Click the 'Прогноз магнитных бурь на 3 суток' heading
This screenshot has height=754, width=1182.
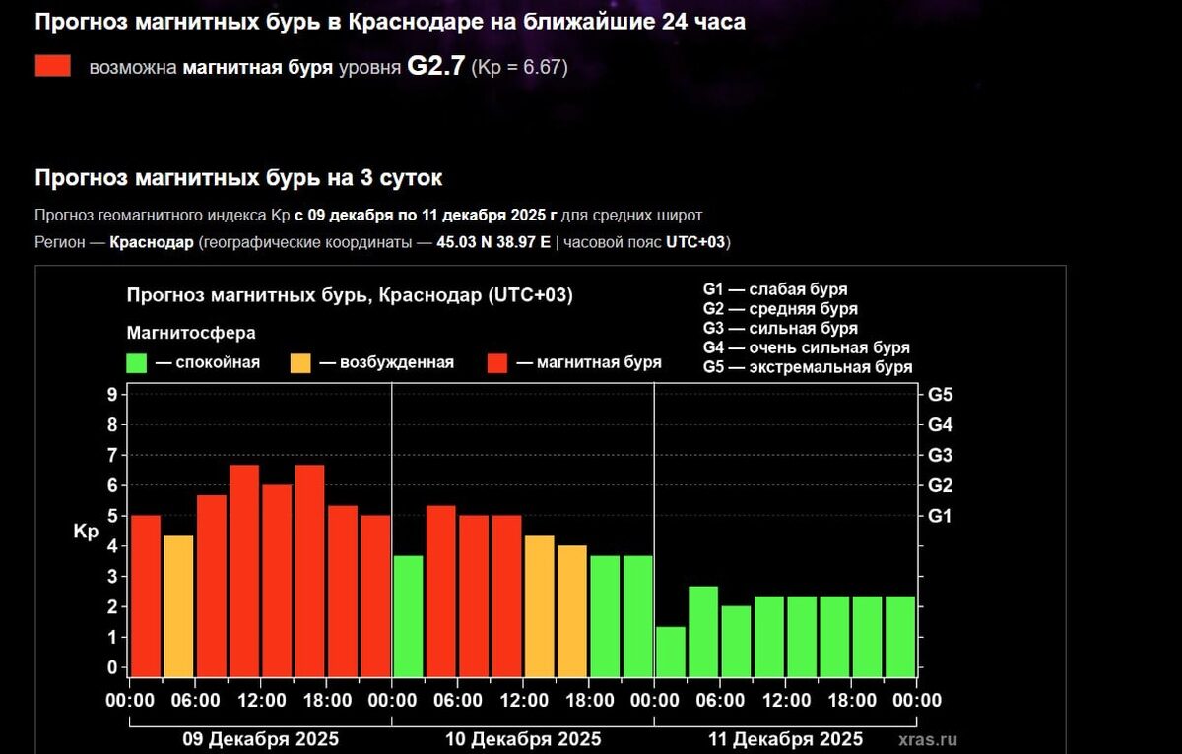pos(239,178)
